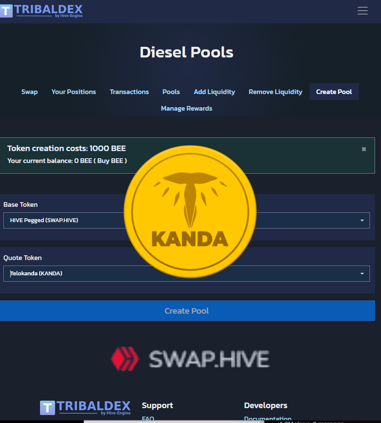Click the HIVE Pegged (SWAP.HIVE) base field
The height and width of the screenshot is (423, 381).
(186, 220)
